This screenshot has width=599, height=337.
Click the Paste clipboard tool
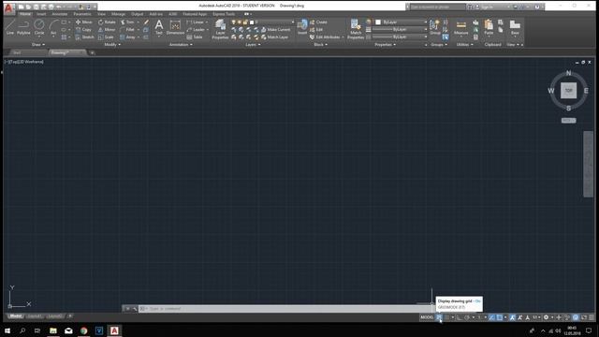click(489, 27)
